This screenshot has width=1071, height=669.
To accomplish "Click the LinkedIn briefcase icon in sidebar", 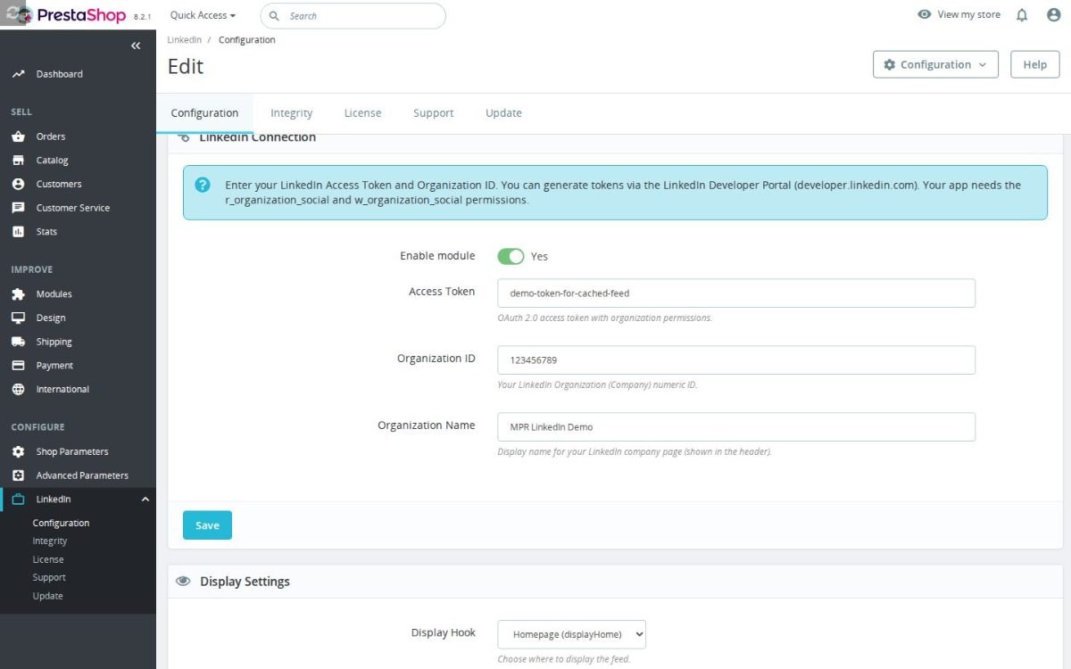I will 18,500.
